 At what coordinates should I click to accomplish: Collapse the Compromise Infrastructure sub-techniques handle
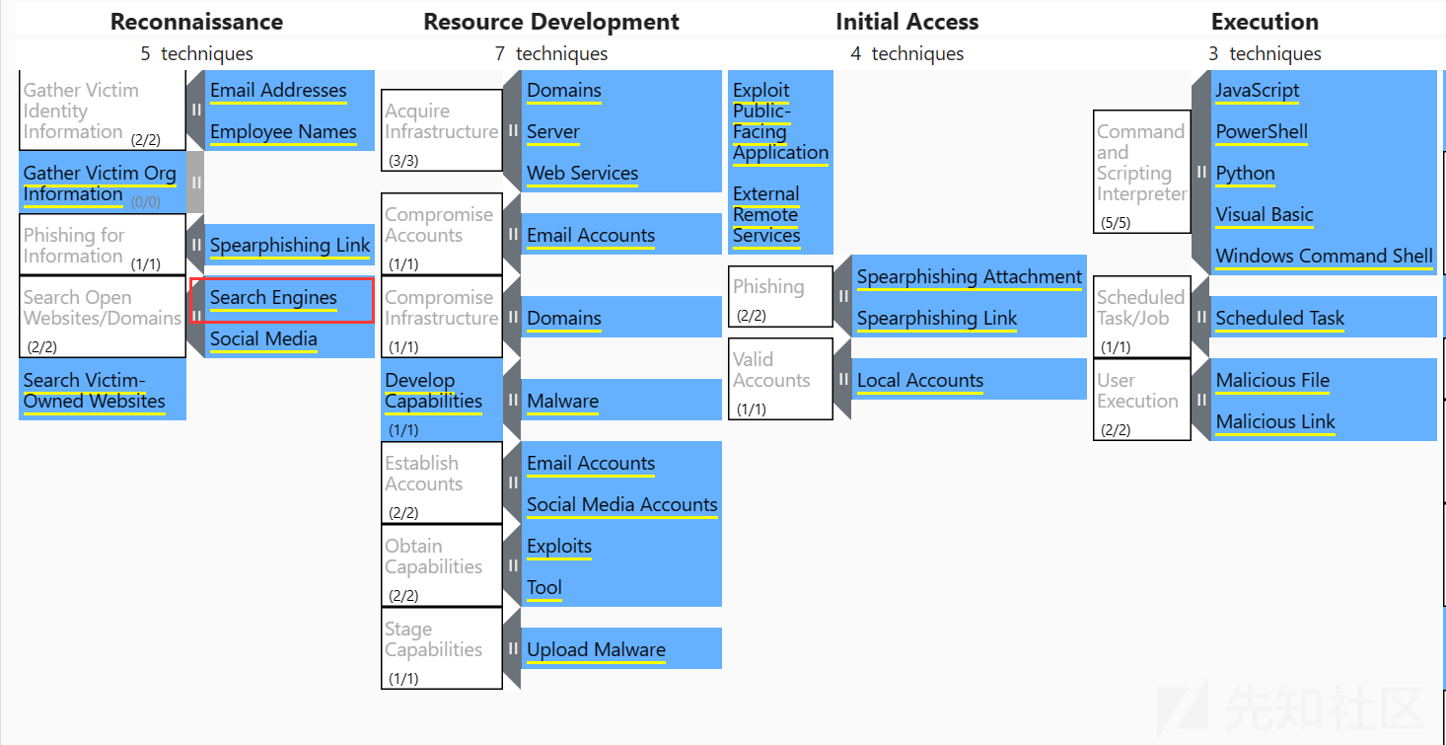[x=513, y=317]
